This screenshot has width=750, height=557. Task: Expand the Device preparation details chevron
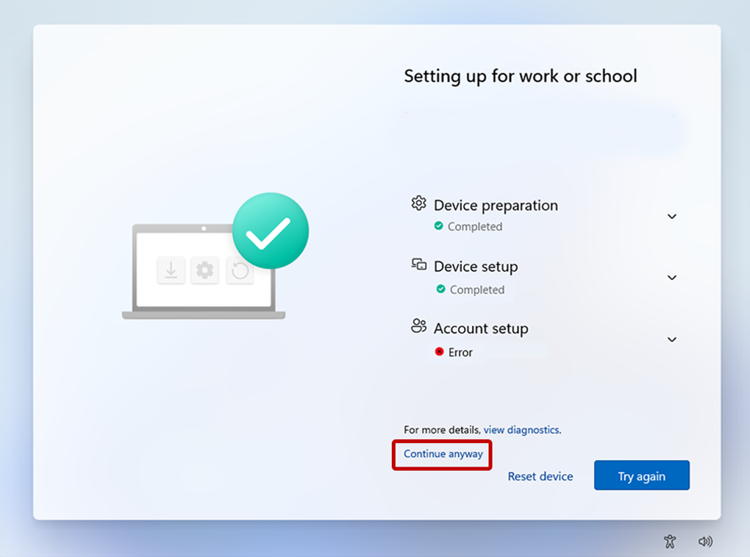click(671, 217)
